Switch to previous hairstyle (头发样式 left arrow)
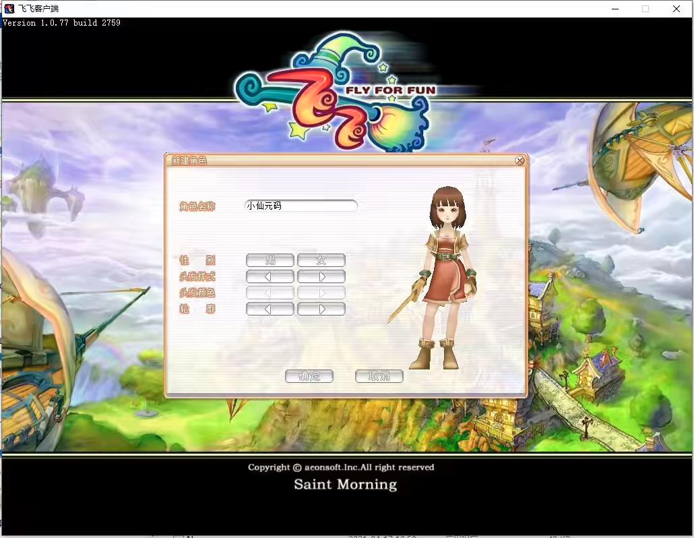The height and width of the screenshot is (538, 694). 270,276
